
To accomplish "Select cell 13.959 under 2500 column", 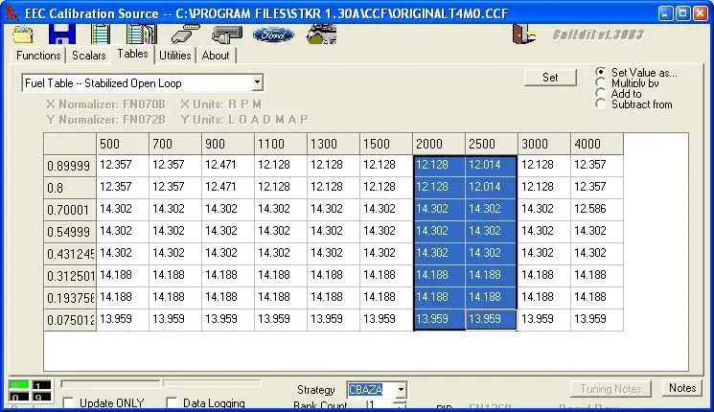I will pyautogui.click(x=491, y=320).
